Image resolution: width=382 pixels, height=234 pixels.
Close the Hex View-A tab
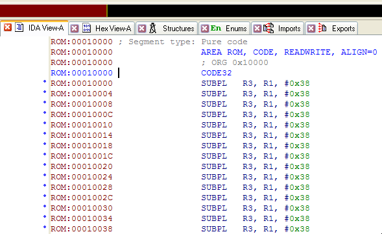tap(75, 29)
